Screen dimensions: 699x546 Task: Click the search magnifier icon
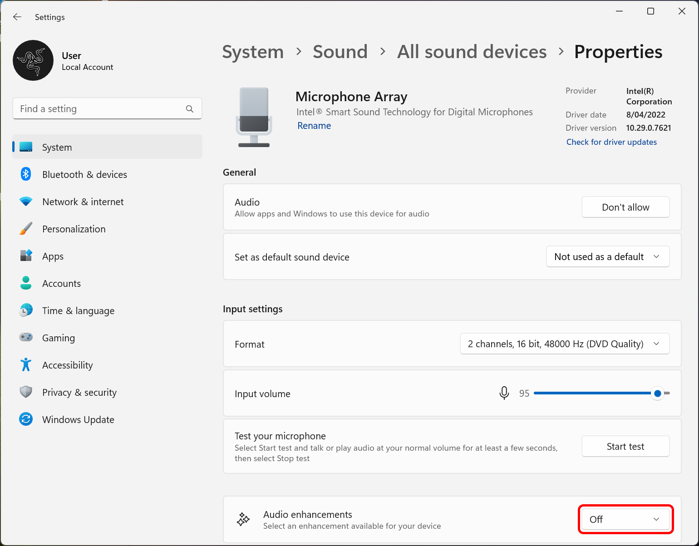190,109
